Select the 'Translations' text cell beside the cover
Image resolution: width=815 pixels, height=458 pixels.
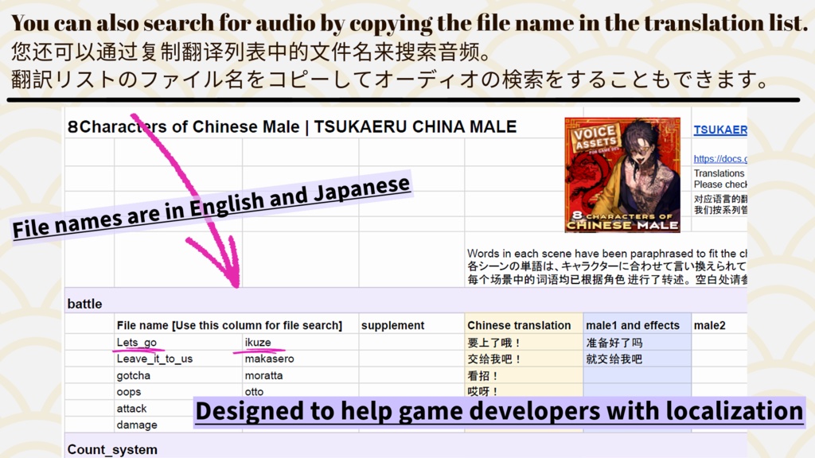719,173
